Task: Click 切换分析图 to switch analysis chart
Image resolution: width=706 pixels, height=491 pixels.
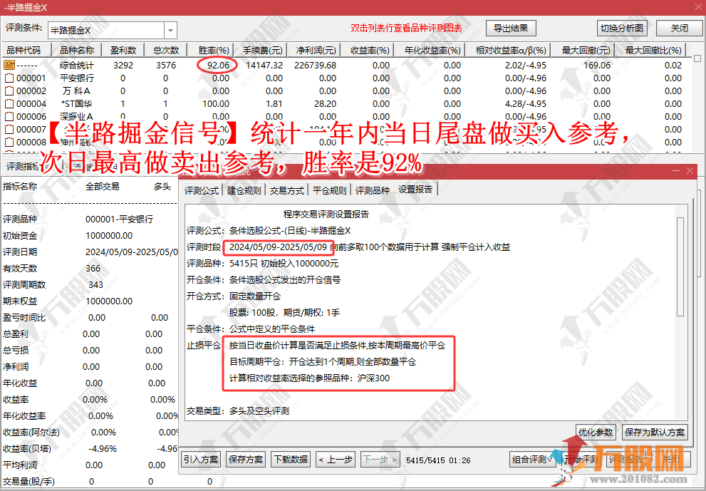Action: coord(622,27)
